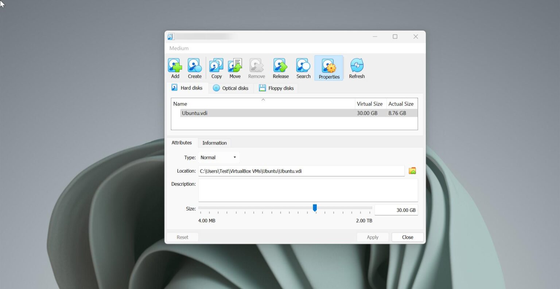Collapse the Name column sort arrow
560x289 pixels.
[x=263, y=99]
